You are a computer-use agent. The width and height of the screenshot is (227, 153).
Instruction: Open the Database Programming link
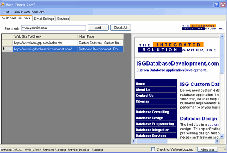pos(155,124)
